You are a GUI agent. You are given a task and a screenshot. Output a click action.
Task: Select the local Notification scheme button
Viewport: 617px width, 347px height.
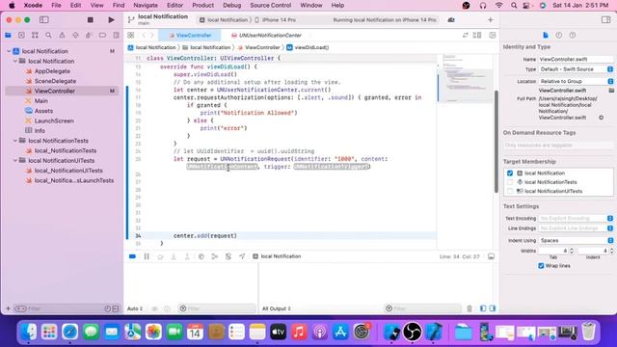(224, 19)
